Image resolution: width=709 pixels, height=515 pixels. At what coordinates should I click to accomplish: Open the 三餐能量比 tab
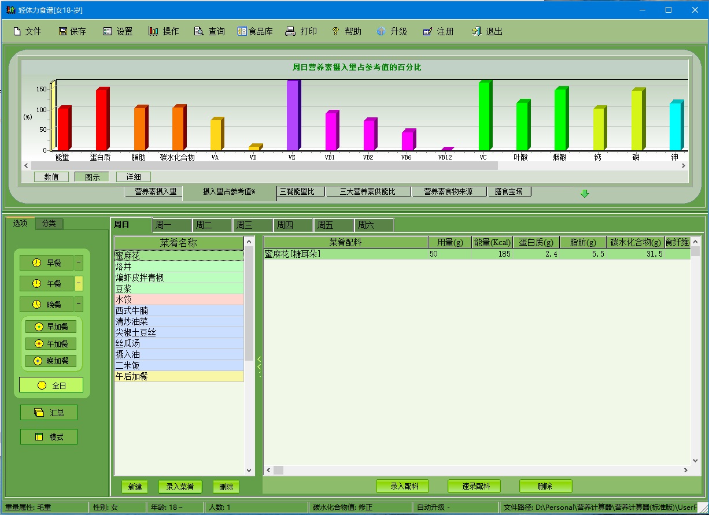pyautogui.click(x=301, y=192)
